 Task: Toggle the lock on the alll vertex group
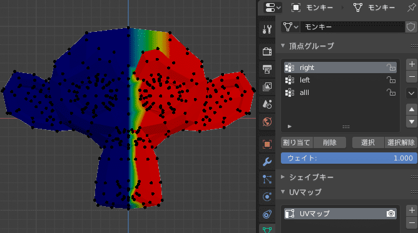click(x=391, y=92)
